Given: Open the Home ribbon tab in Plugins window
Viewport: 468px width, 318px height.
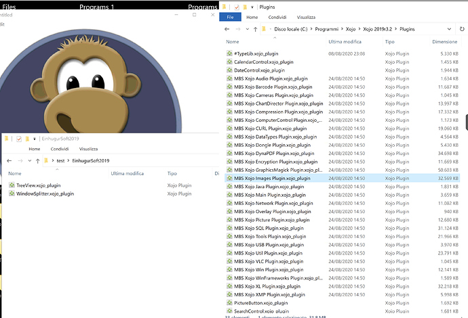Looking at the screenshot, I should tap(252, 18).
